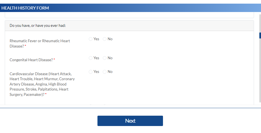Click red asterisk after Rheumatic Heart Disease
This screenshot has width=261, height=133.
25,46
